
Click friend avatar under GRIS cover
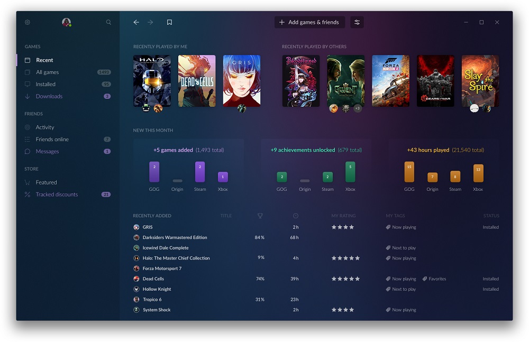tap(242, 108)
